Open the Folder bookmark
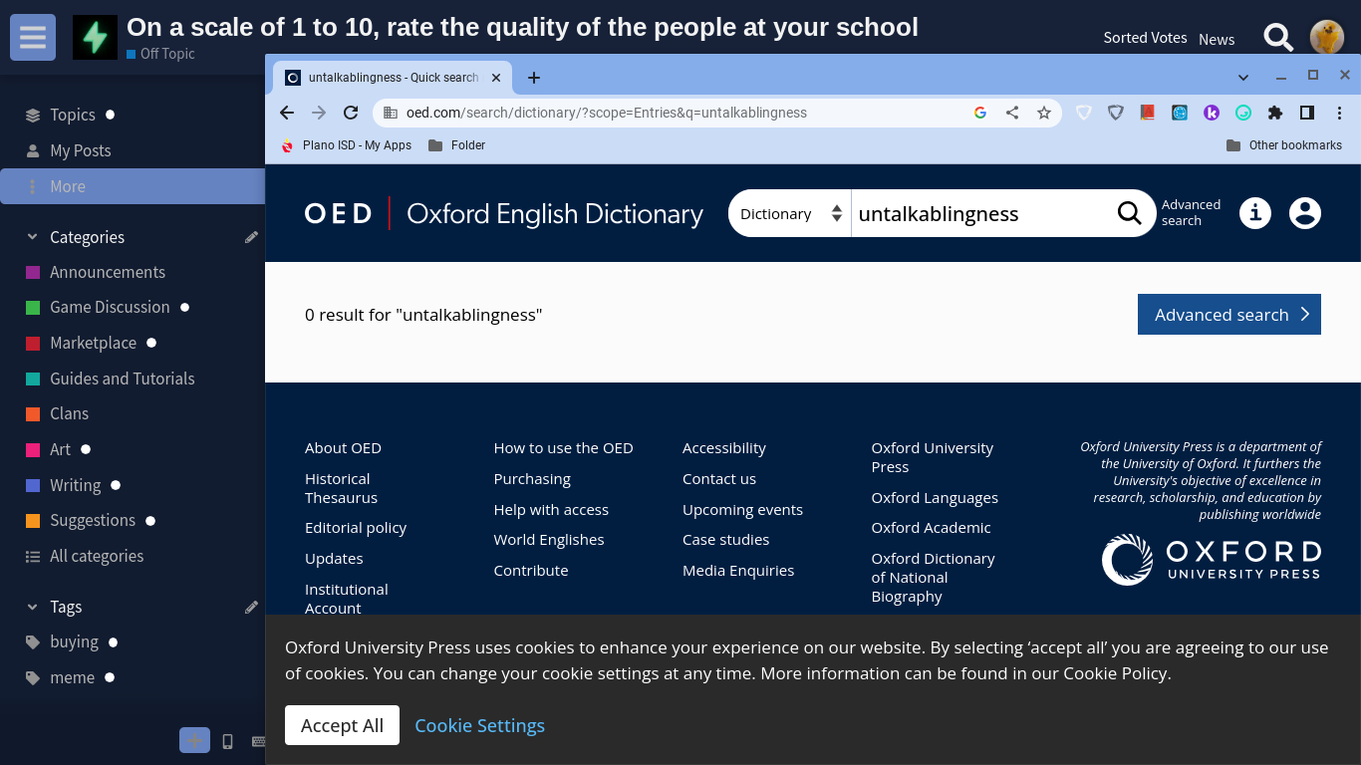The height and width of the screenshot is (765, 1361). [x=456, y=145]
